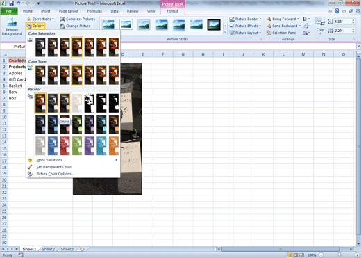Image resolution: width=361 pixels, height=258 pixels.
Task: Click the Change Picture icon
Action: (x=62, y=26)
